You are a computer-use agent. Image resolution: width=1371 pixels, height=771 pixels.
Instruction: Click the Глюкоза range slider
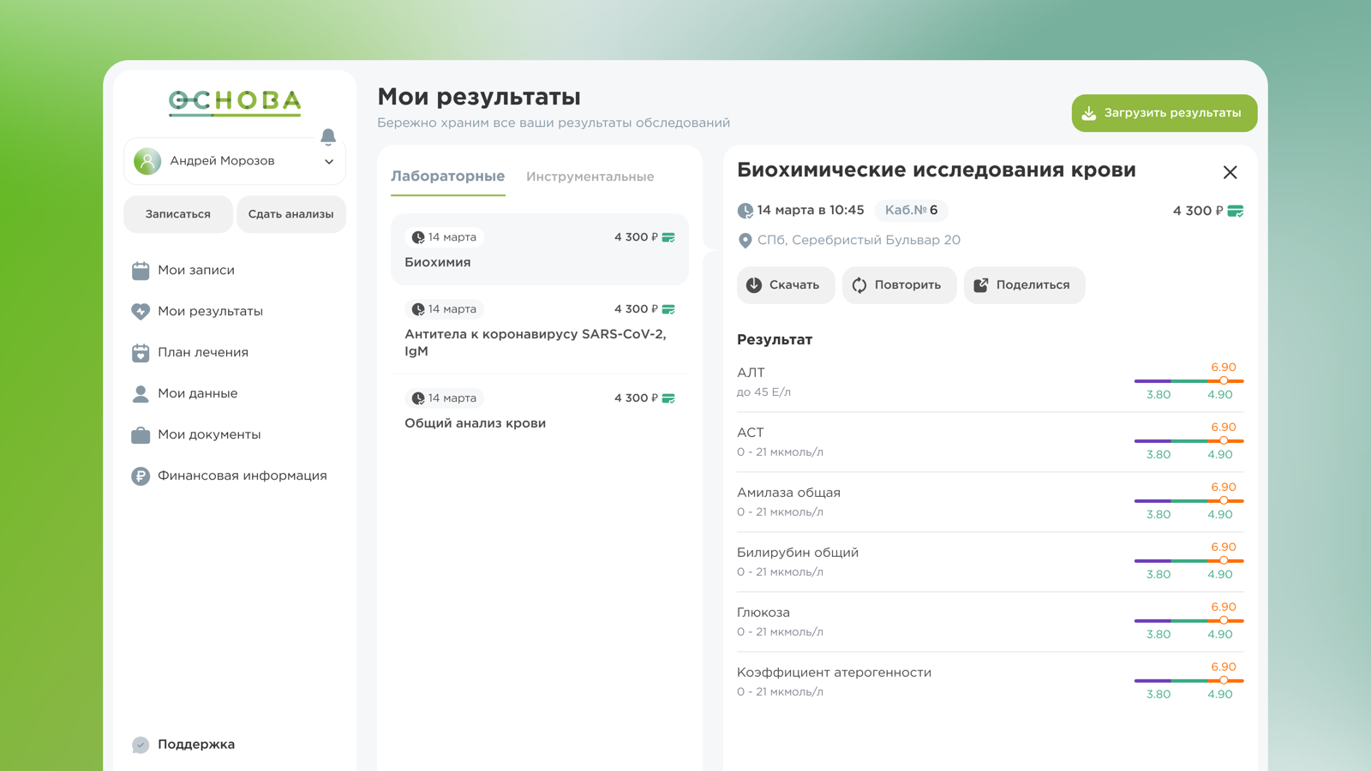1189,620
